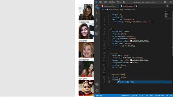
Task: Expand the title bar menu overflow ellipsis
Action: tap(128, 2)
